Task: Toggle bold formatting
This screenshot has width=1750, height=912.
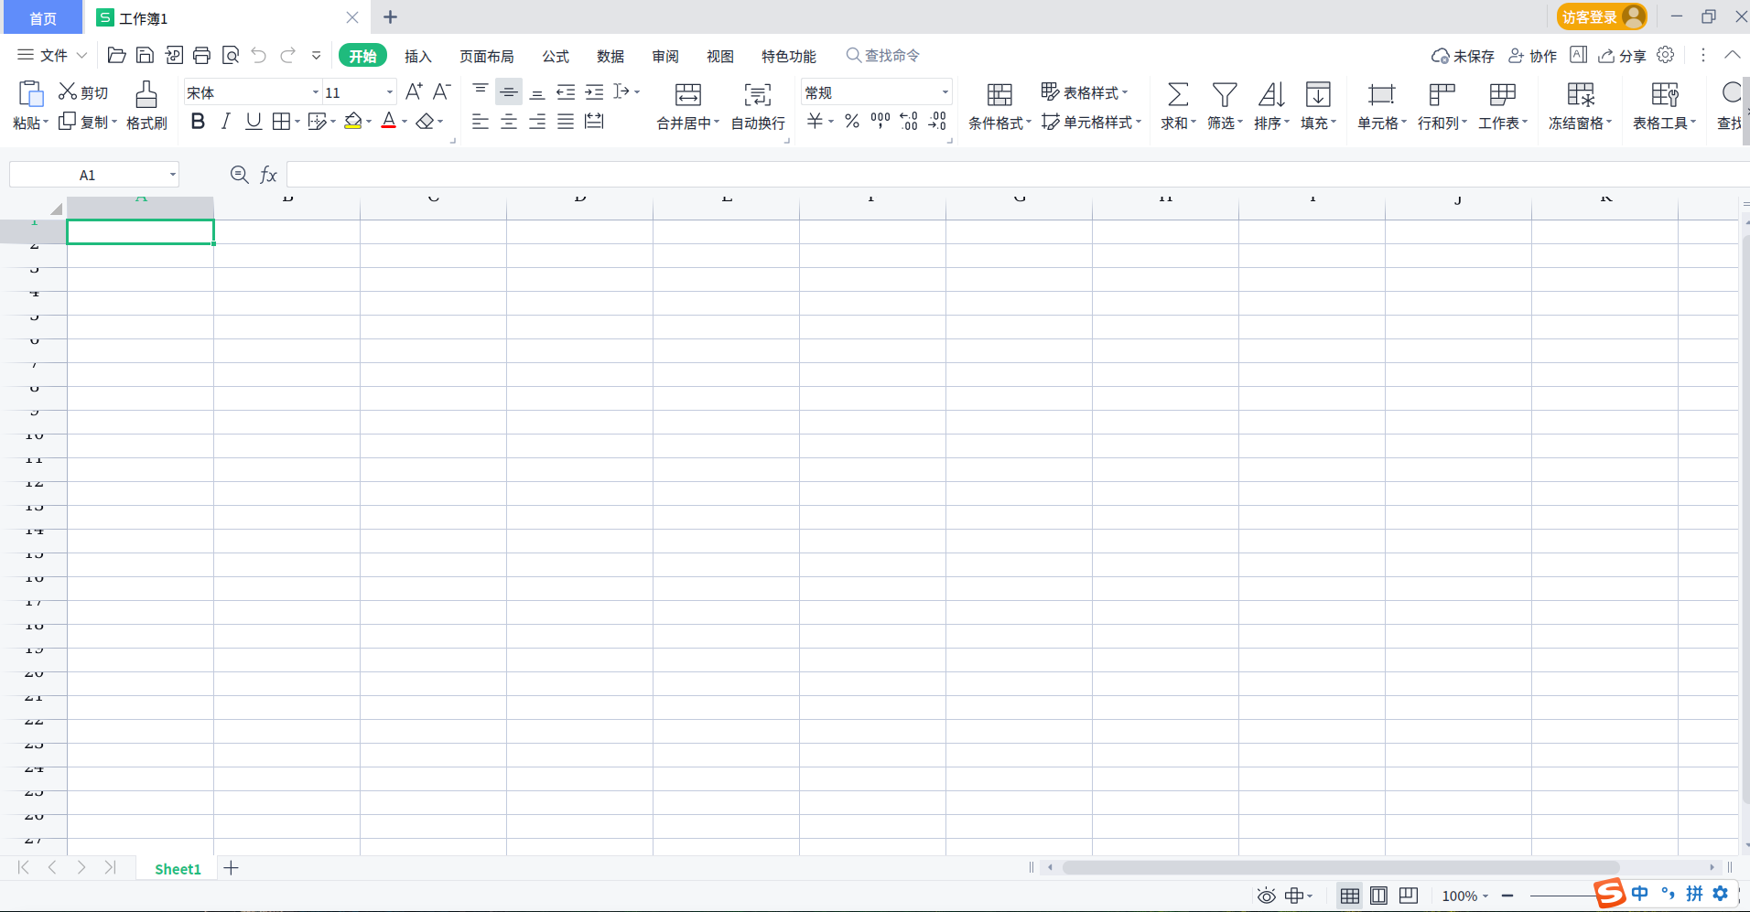Action: tap(198, 121)
